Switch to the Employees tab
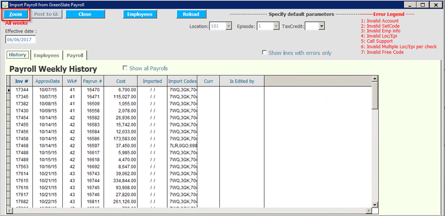Image resolution: width=445 pixels, height=216 pixels. [47, 55]
